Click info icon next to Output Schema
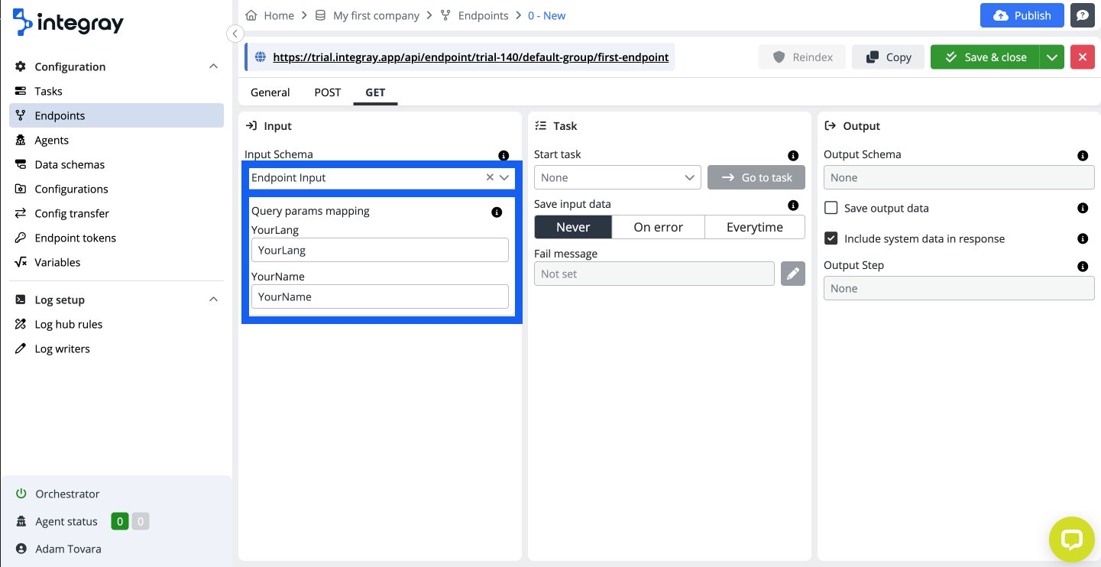This screenshot has height=567, width=1101. point(1082,155)
